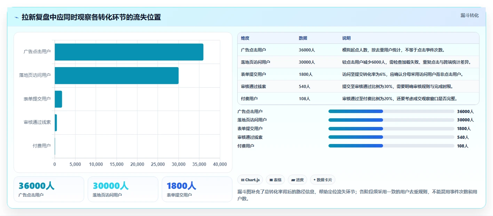Click the 付费用户 y-axis label
Screen dimensions: 493x216
pos(42,146)
